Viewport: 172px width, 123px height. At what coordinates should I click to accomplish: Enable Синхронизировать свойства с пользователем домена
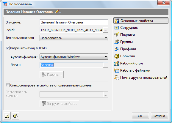point(7,85)
